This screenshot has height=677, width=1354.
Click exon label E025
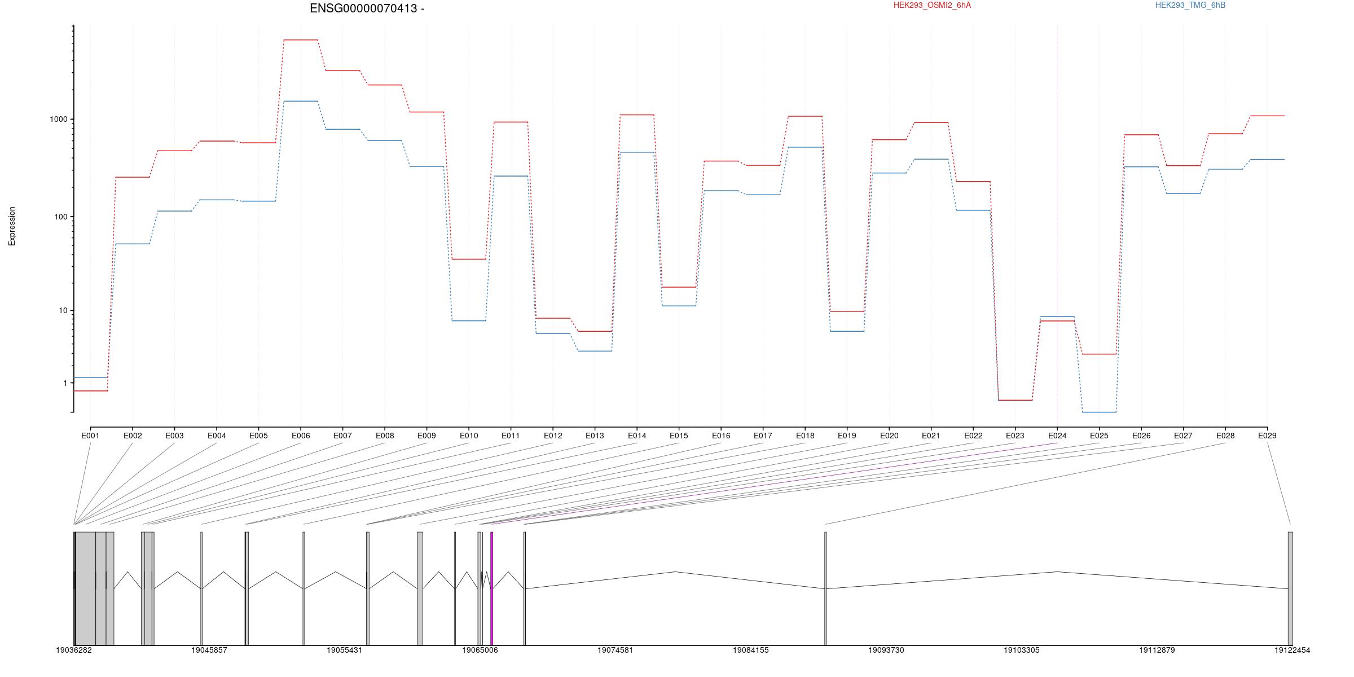point(1099,436)
